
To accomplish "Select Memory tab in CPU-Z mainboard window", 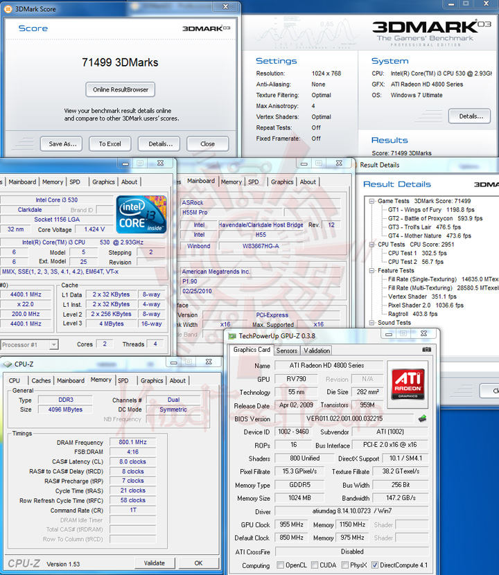I will click(x=231, y=182).
